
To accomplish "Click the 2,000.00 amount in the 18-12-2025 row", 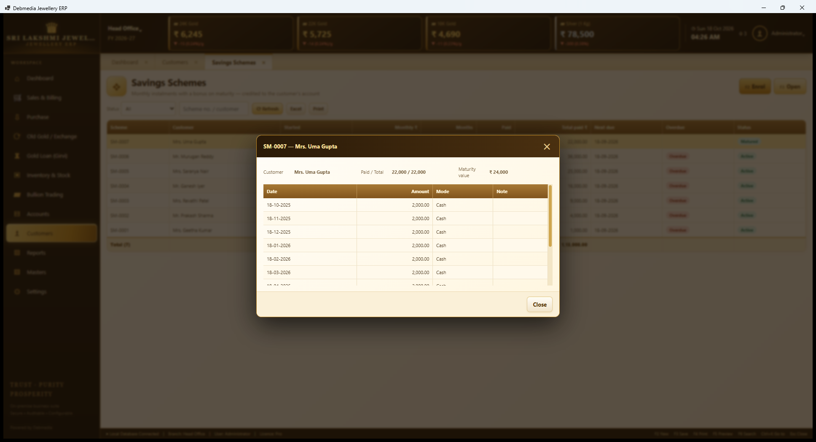I will 420,232.
